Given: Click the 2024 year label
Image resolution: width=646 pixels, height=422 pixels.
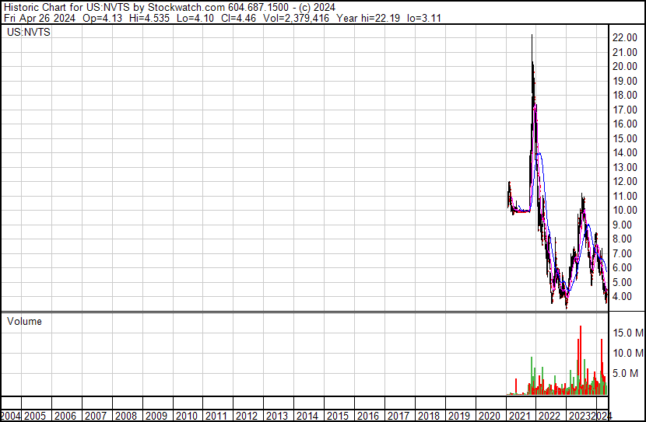Looking at the screenshot, I should pyautogui.click(x=602, y=416).
